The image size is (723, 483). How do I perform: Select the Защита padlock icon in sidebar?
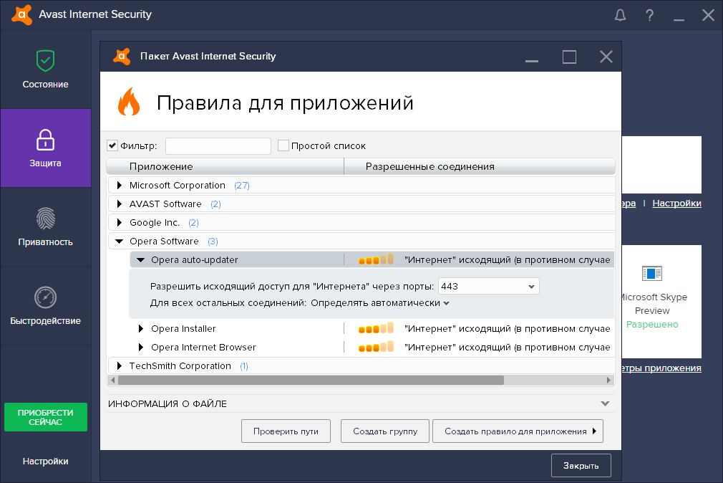45,140
